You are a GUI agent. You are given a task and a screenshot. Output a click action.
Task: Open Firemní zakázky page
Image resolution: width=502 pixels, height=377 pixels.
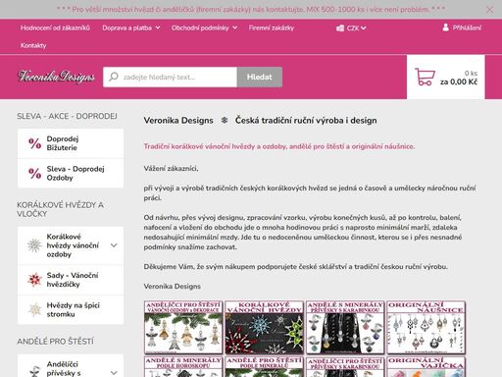pos(271,27)
